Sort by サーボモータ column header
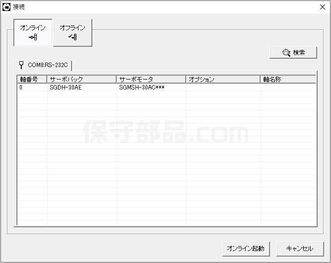 coord(151,80)
